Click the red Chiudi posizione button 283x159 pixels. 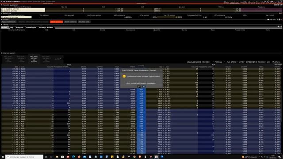(x=56, y=22)
